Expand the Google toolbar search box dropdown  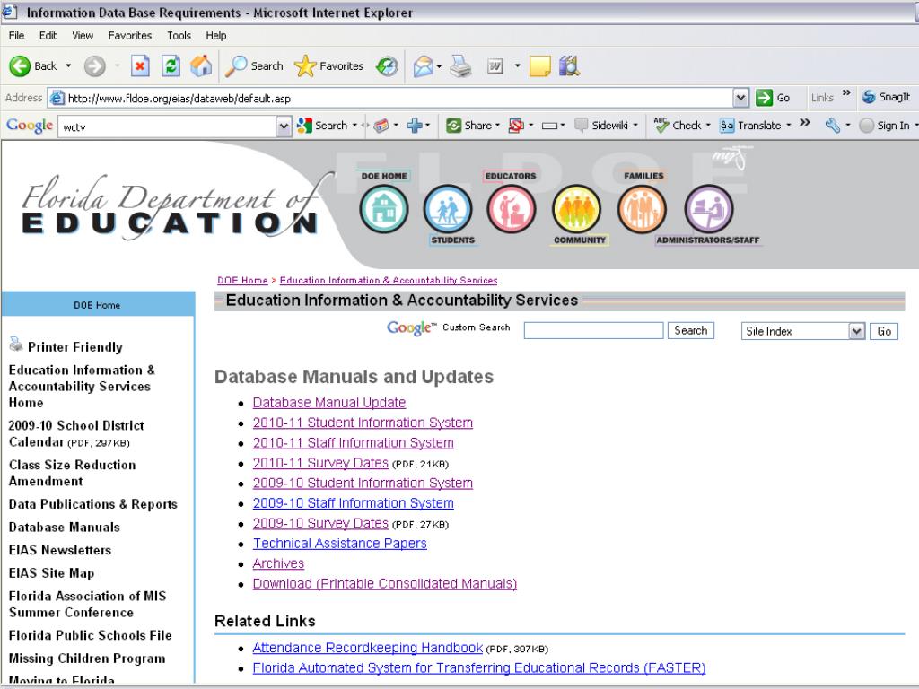point(285,126)
